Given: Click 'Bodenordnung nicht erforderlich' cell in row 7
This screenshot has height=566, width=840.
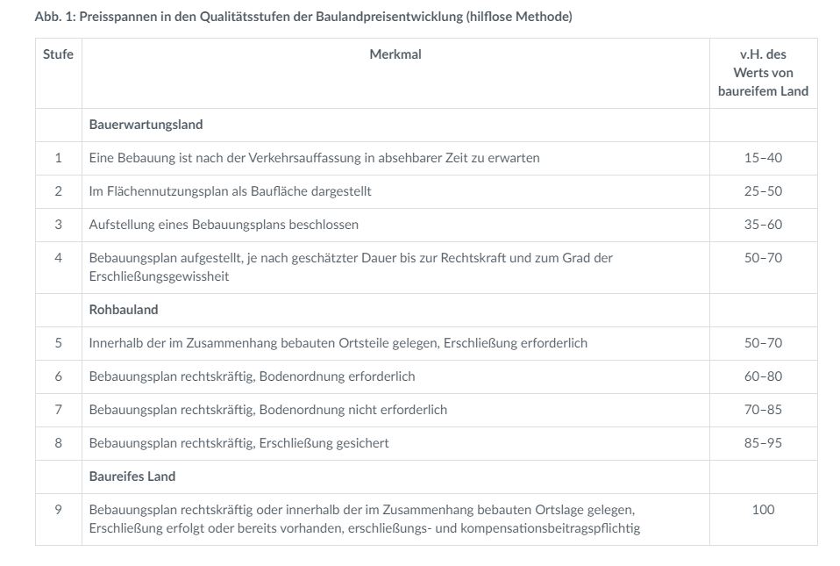Looking at the screenshot, I should pos(267,410).
